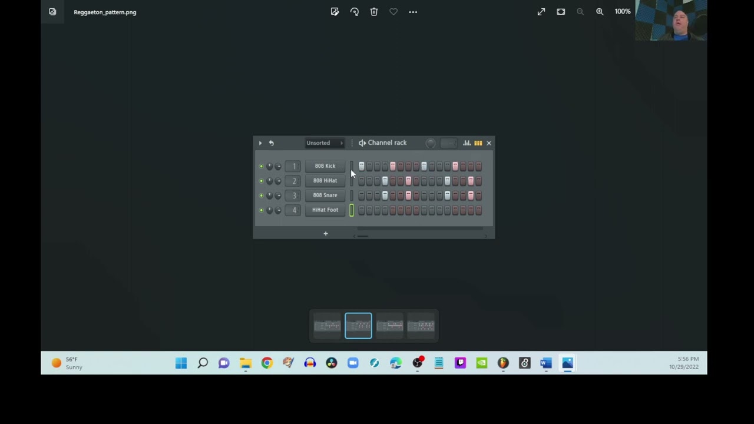754x424 pixels.
Task: Toggle the 808 Snare channel selector bar
Action: pyautogui.click(x=352, y=196)
